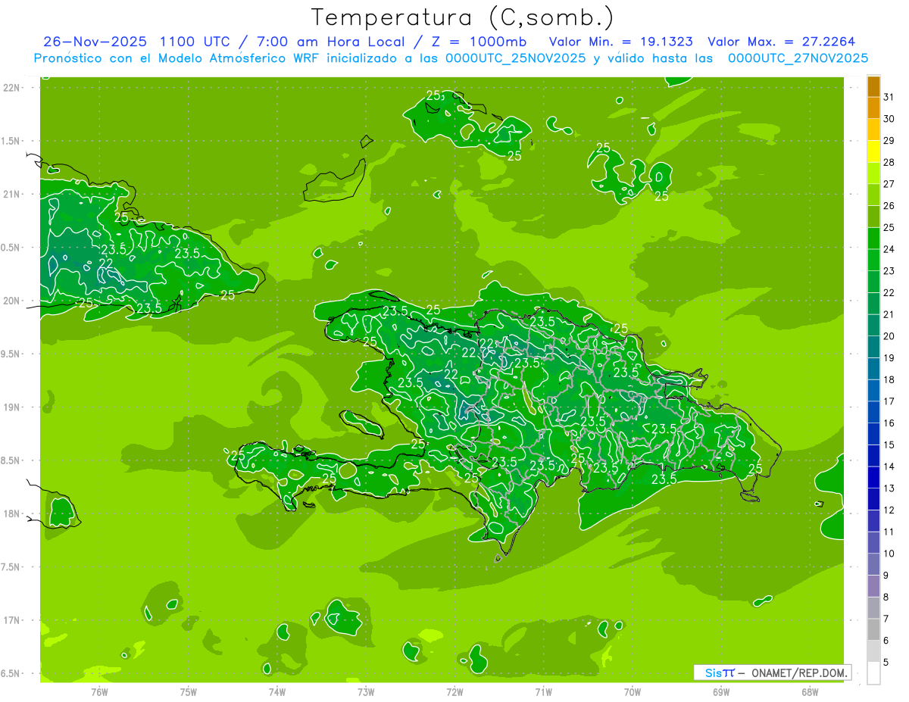This screenshot has width=909, height=702.
Task: Pick the yellow swatch between 28 and 29
Action: click(x=873, y=151)
